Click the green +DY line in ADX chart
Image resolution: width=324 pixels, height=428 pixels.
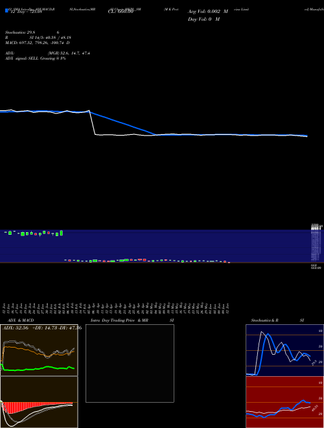tap(38, 369)
